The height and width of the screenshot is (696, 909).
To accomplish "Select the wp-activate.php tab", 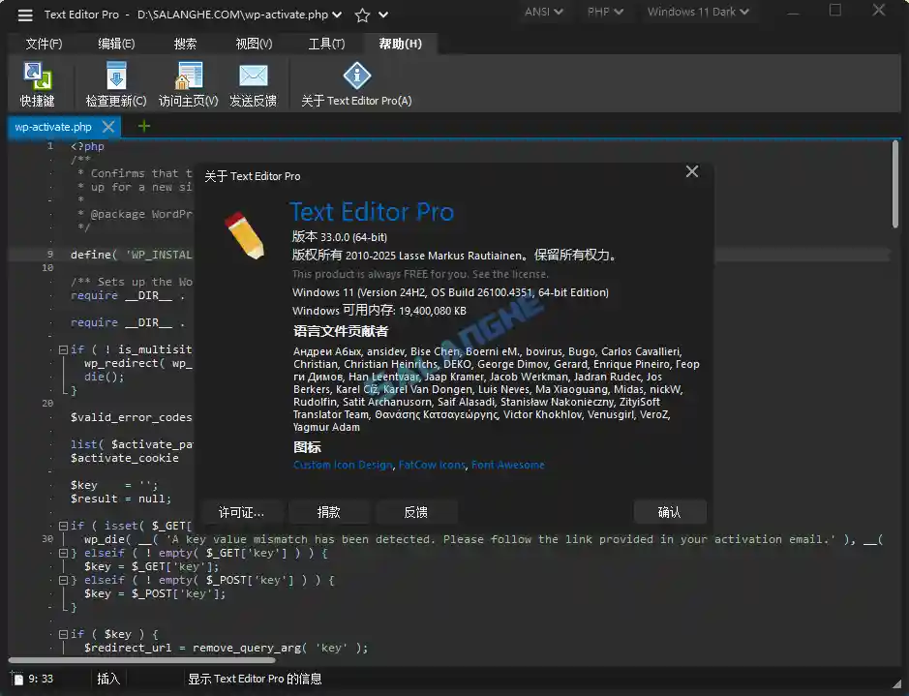I will tap(53, 126).
